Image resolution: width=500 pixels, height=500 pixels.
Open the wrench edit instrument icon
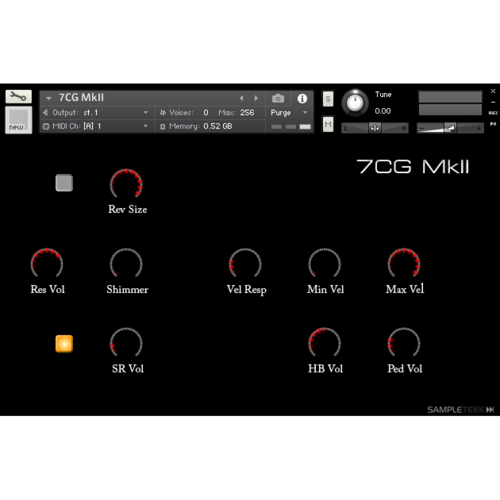click(18, 96)
